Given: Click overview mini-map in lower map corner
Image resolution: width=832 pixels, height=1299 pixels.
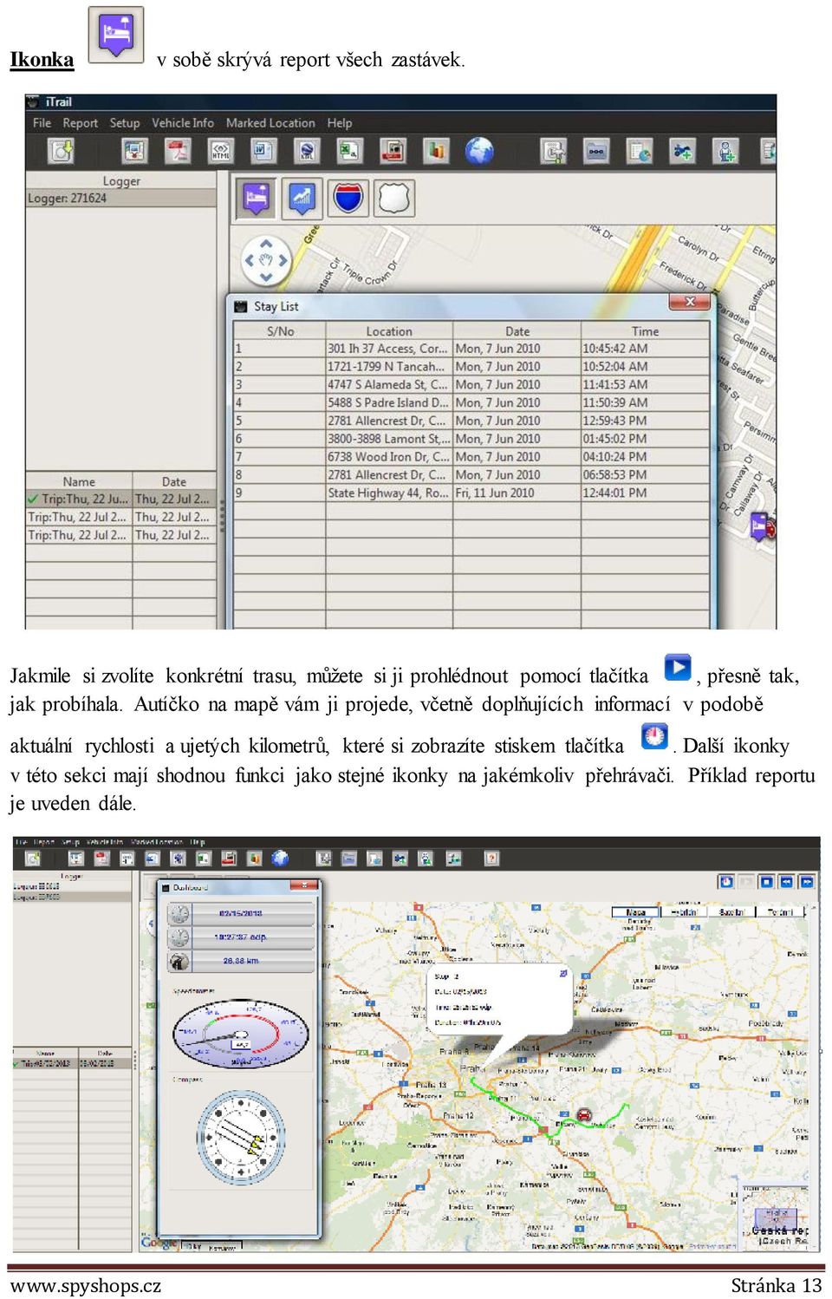Looking at the screenshot, I should [x=776, y=1217].
